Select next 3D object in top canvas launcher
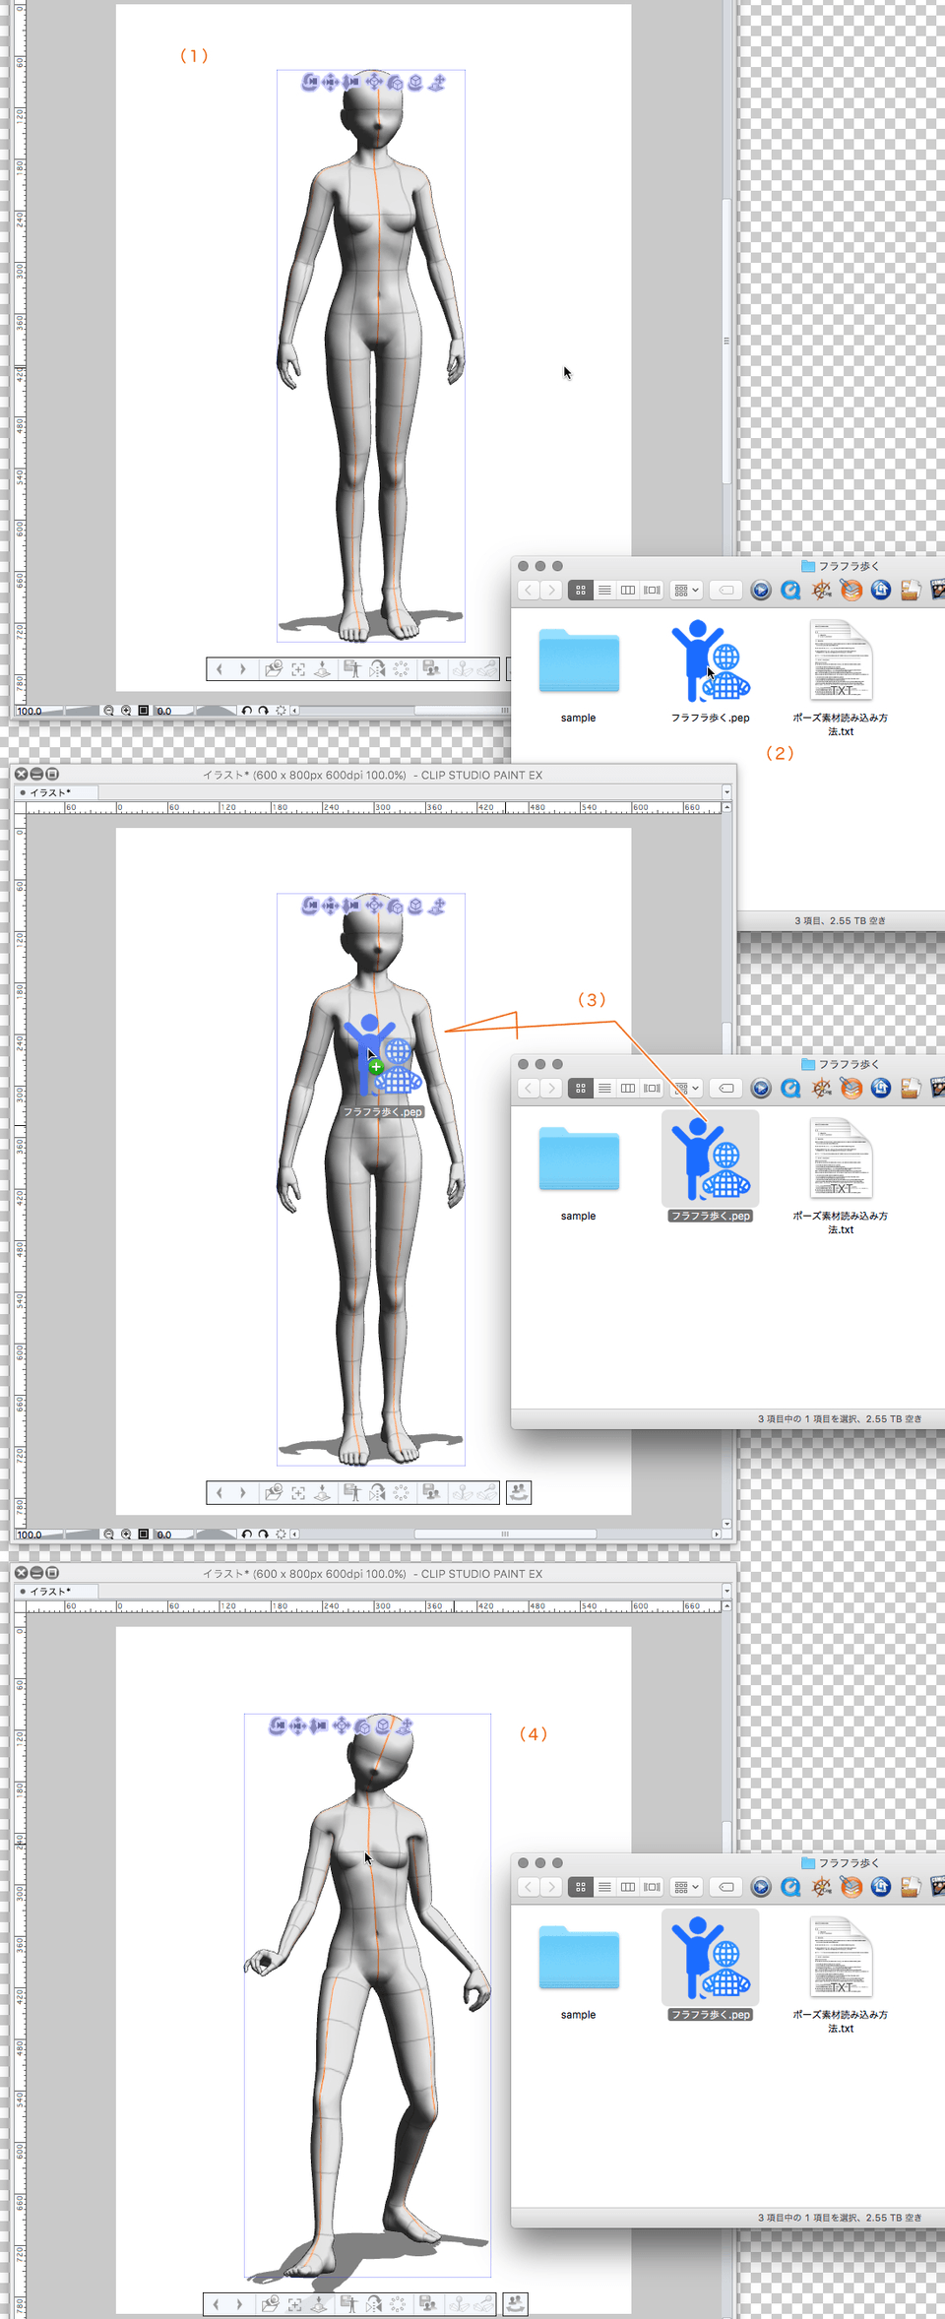Screen dimensions: 945x2319 [x=242, y=669]
